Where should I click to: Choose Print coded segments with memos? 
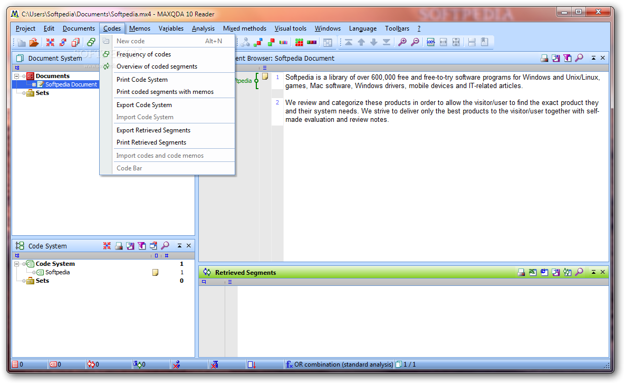click(x=167, y=92)
